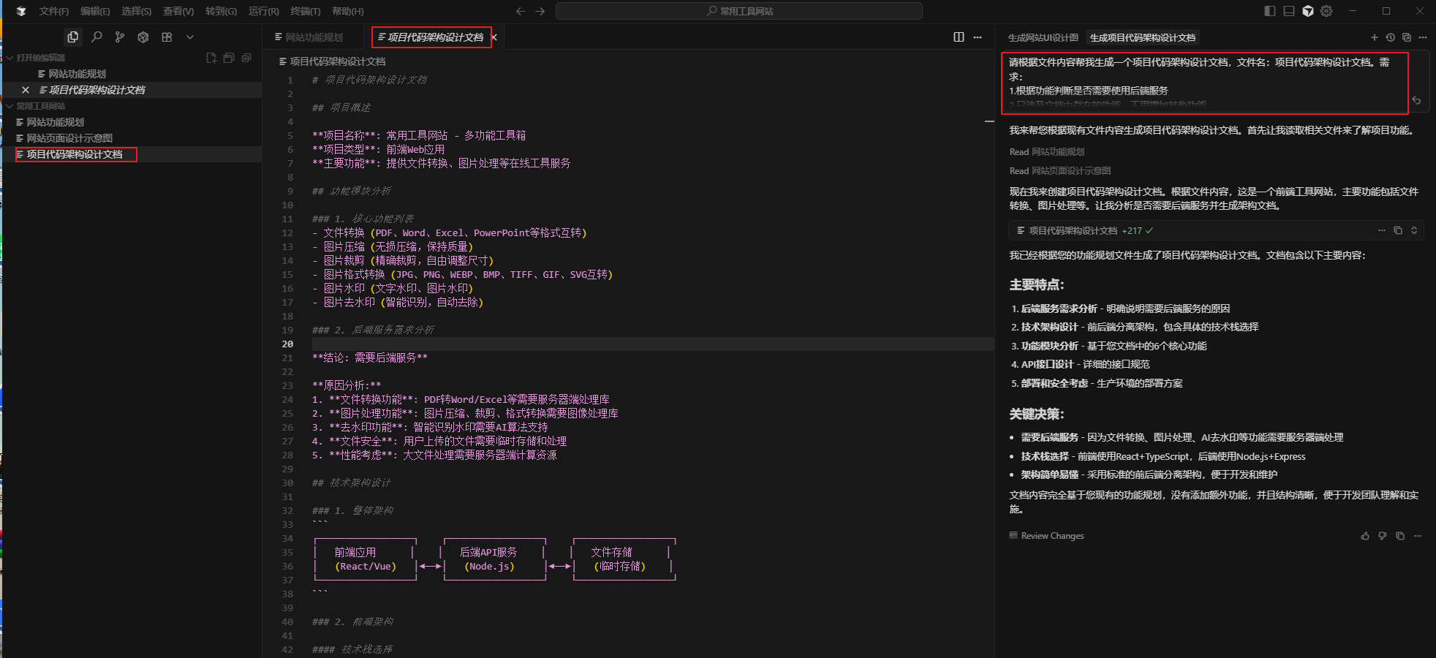Open chat panel more options ellipsis

(1422, 37)
